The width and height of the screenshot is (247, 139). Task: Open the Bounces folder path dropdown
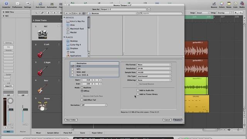coord(112,14)
